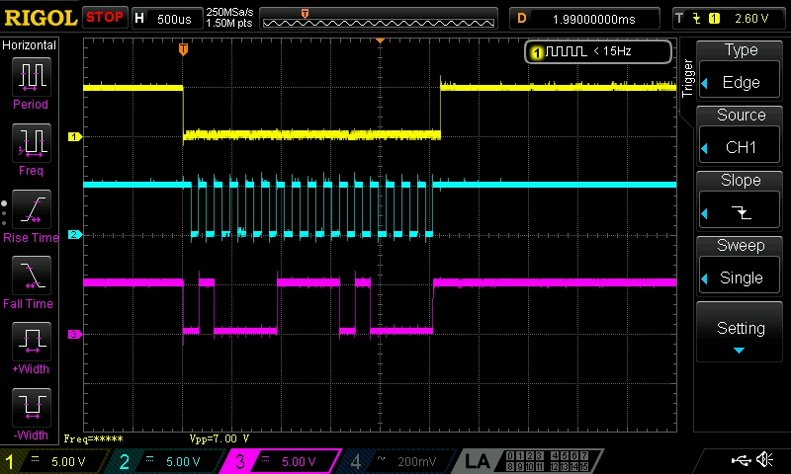Image resolution: width=791 pixels, height=474 pixels.
Task: Click the top center trigger point arrow
Action: pos(380,40)
